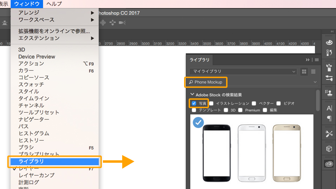Open the Paragraph panel icon
336x189 pixels.
click(x=329, y=119)
